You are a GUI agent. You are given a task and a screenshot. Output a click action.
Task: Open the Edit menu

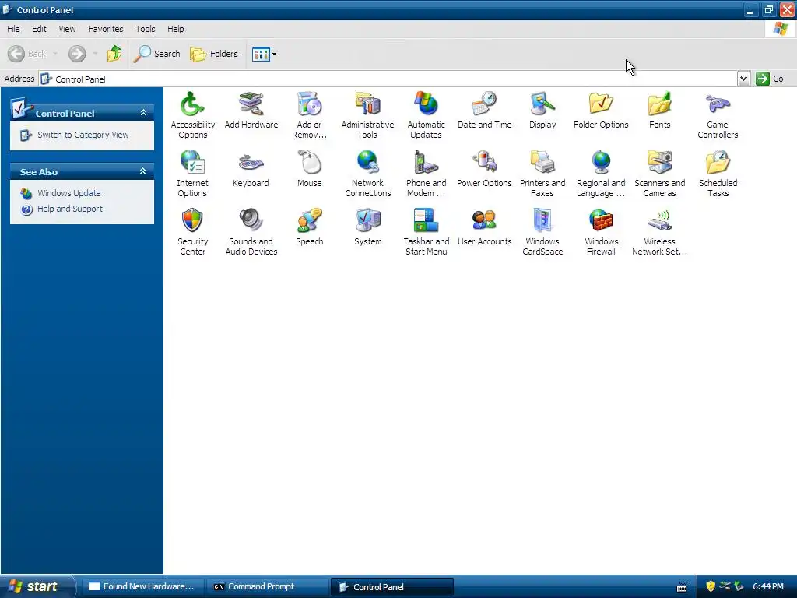pos(39,29)
